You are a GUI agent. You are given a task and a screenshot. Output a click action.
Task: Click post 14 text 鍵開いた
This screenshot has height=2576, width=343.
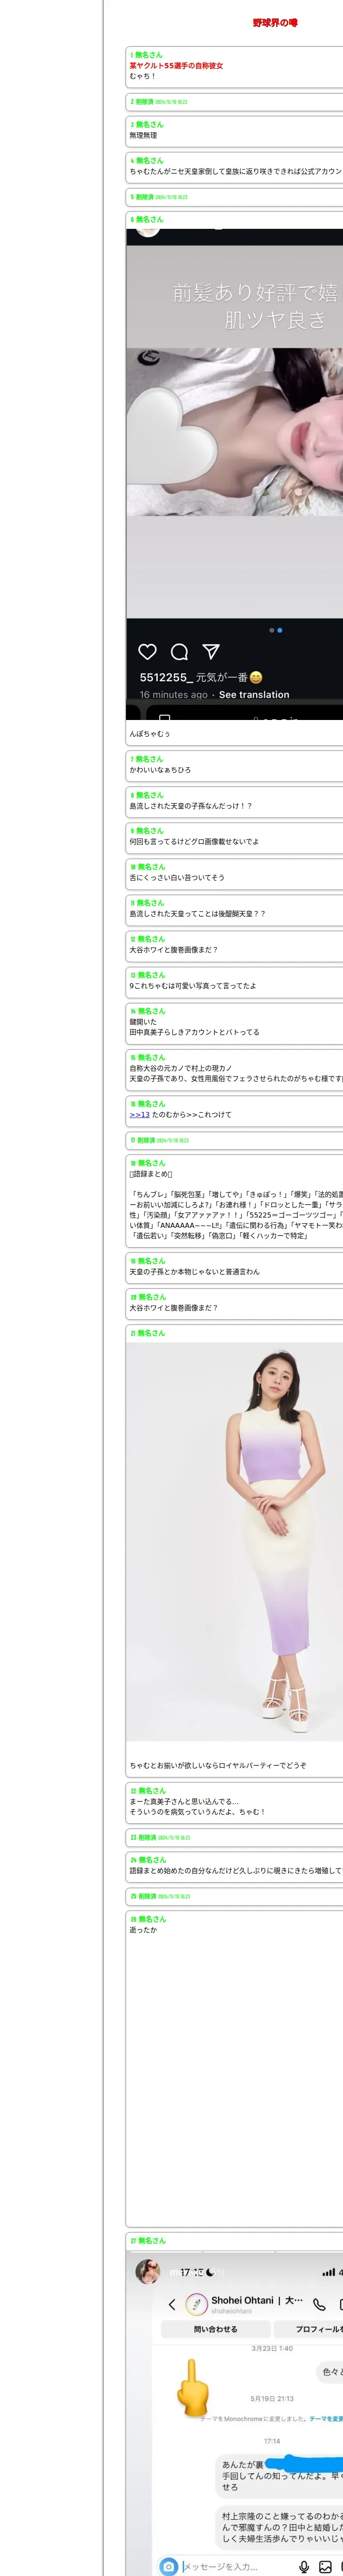(x=143, y=1021)
